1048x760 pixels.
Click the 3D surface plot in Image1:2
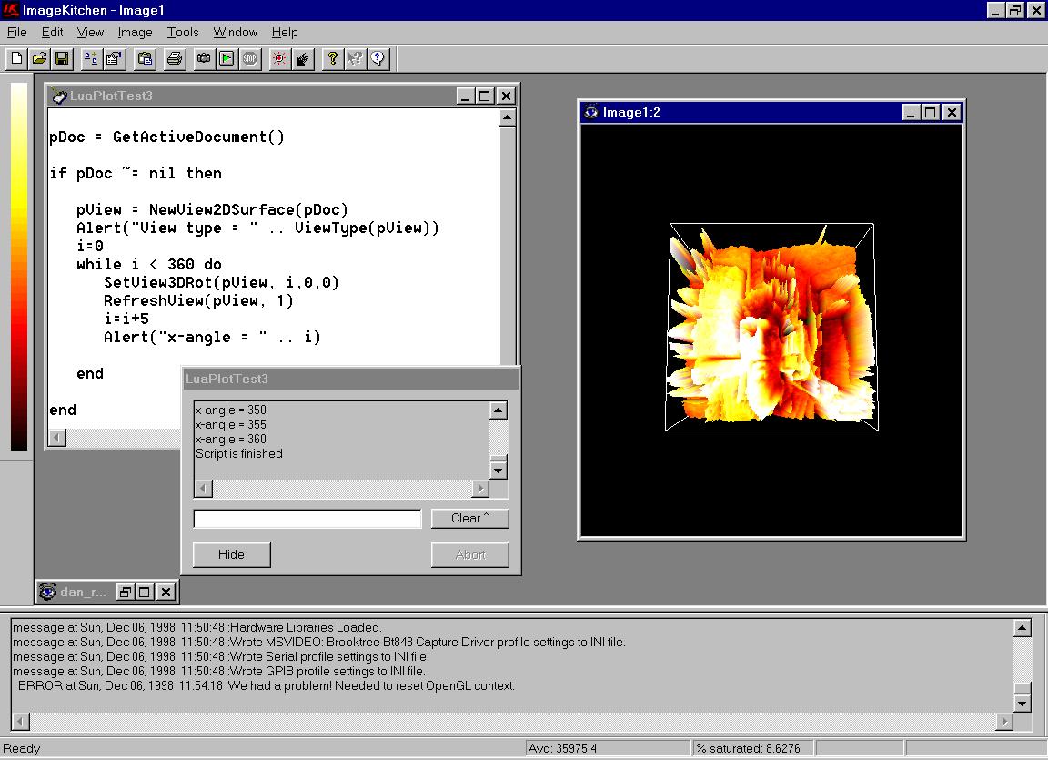pyautogui.click(x=771, y=328)
